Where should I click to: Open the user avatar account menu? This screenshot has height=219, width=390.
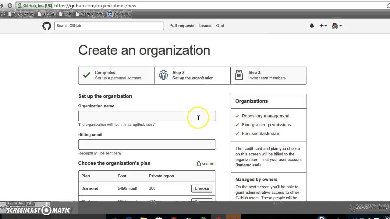pos(337,26)
